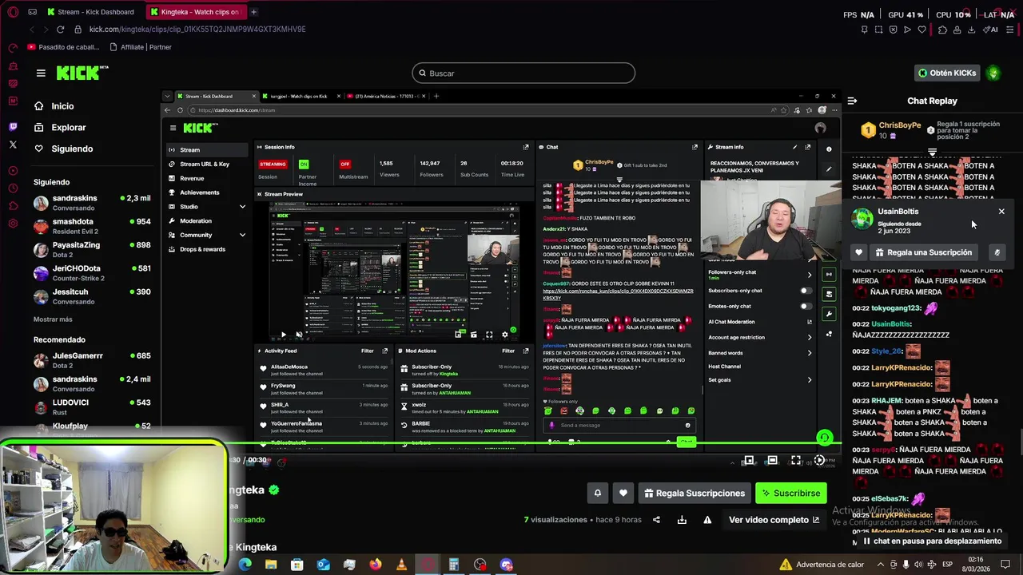Open the Opera downloads toolbar icon
The height and width of the screenshot is (575, 1023).
coord(971,30)
